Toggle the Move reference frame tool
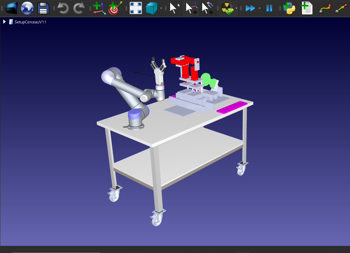Viewport: 350px width, 253px height. [191, 8]
